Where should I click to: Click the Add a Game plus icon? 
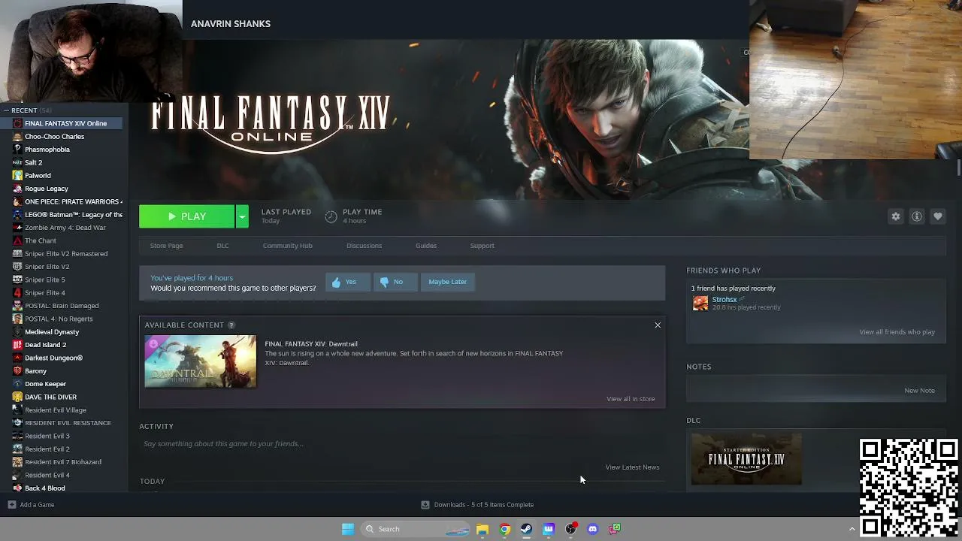click(11, 505)
